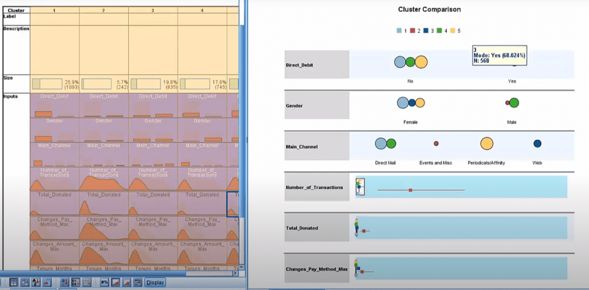
Task: Enable absolute distributions chart icon beside #%
Action: pyautogui.click(x=116, y=283)
